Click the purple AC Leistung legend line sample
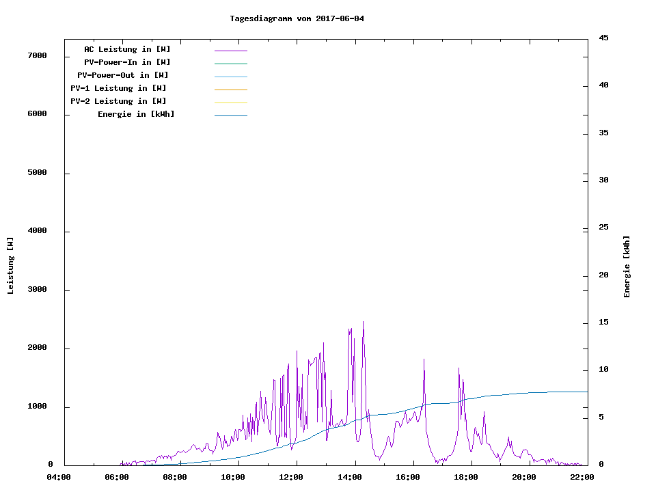Image resolution: width=656 pixels, height=492 pixels. point(230,51)
